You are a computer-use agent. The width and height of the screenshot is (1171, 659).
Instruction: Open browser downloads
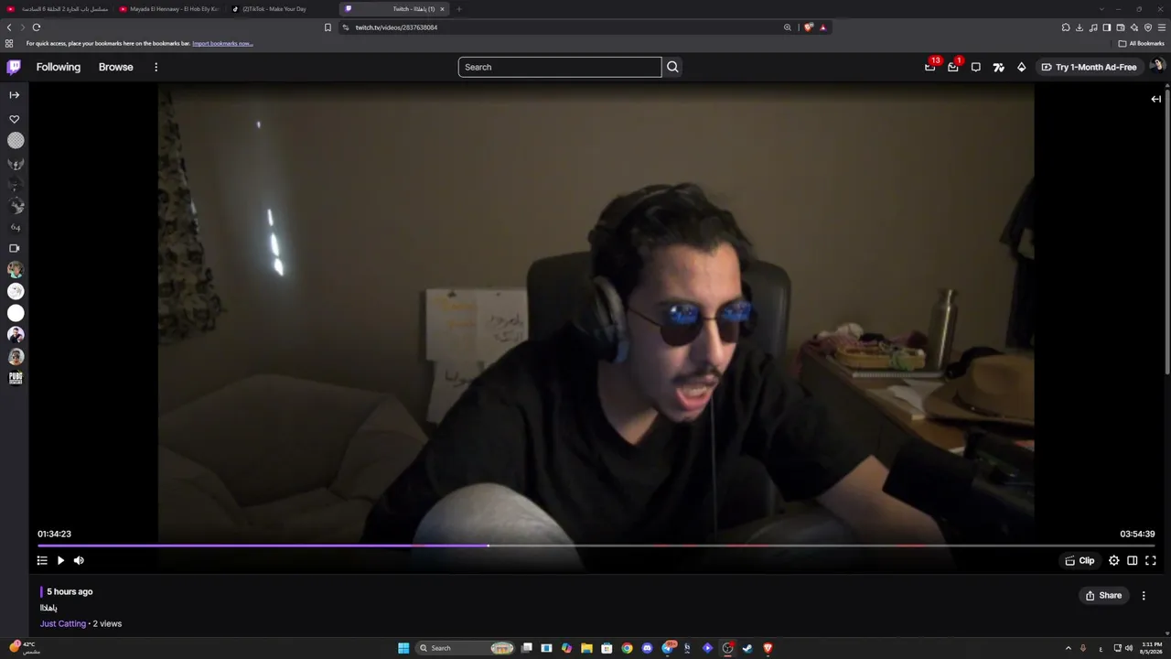(x=1080, y=27)
